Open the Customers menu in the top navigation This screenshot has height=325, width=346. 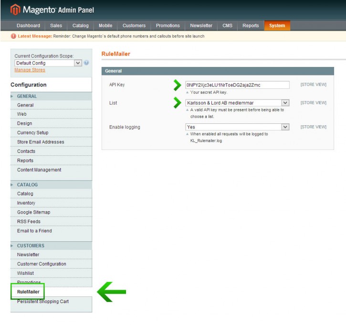point(134,26)
